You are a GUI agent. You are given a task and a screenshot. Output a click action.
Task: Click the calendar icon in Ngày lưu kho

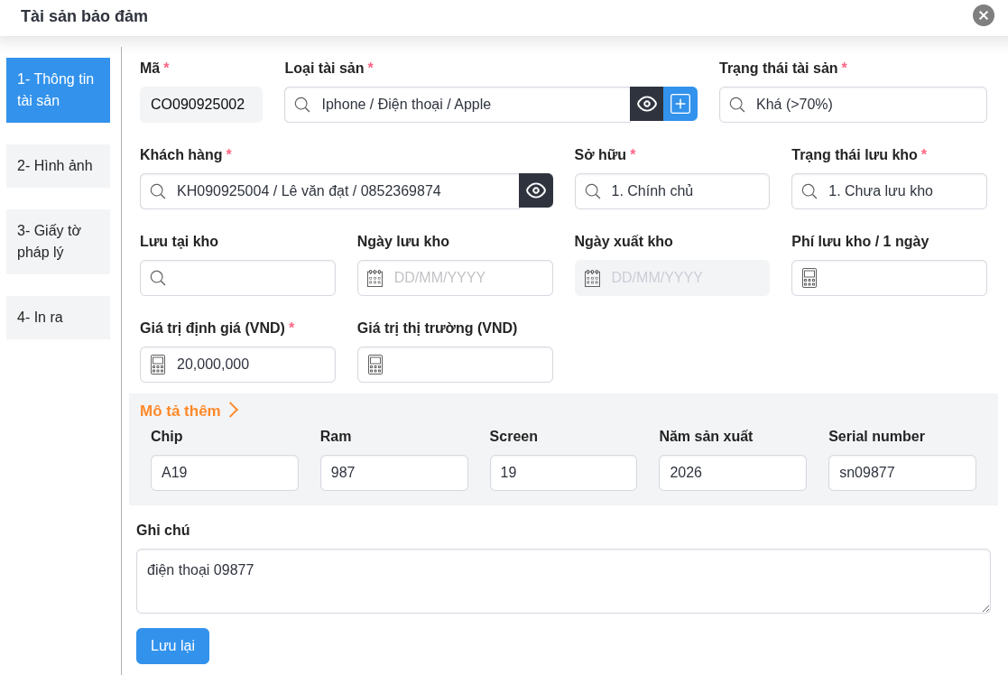[x=375, y=278]
